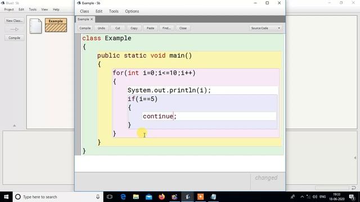The image size is (360, 202).
Task: Open the taskbar clock and date
Action: pos(336,197)
